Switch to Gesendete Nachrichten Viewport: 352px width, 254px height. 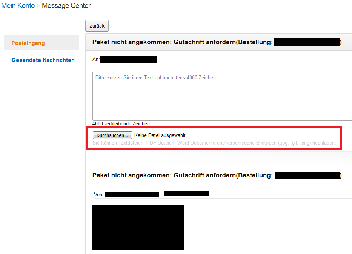pos(43,60)
